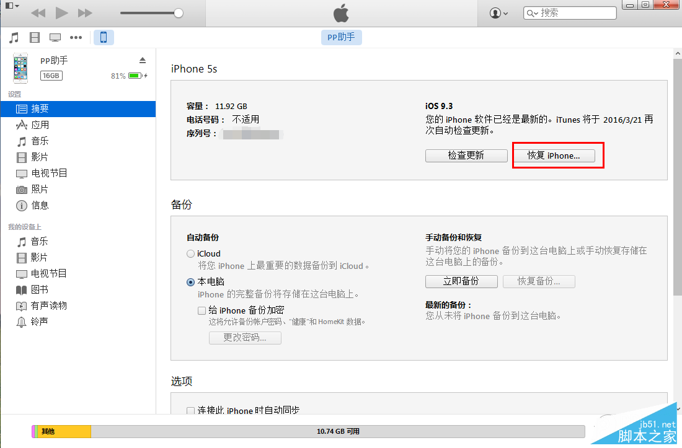Click the iPhone device thumbnail
The width and height of the screenshot is (682, 448).
[20, 68]
